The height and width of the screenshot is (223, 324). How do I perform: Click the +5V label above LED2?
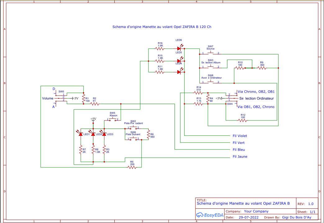tap(93, 119)
